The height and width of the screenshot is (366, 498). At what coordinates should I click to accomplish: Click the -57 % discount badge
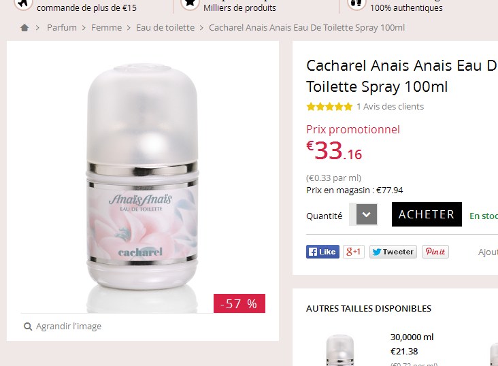(239, 303)
